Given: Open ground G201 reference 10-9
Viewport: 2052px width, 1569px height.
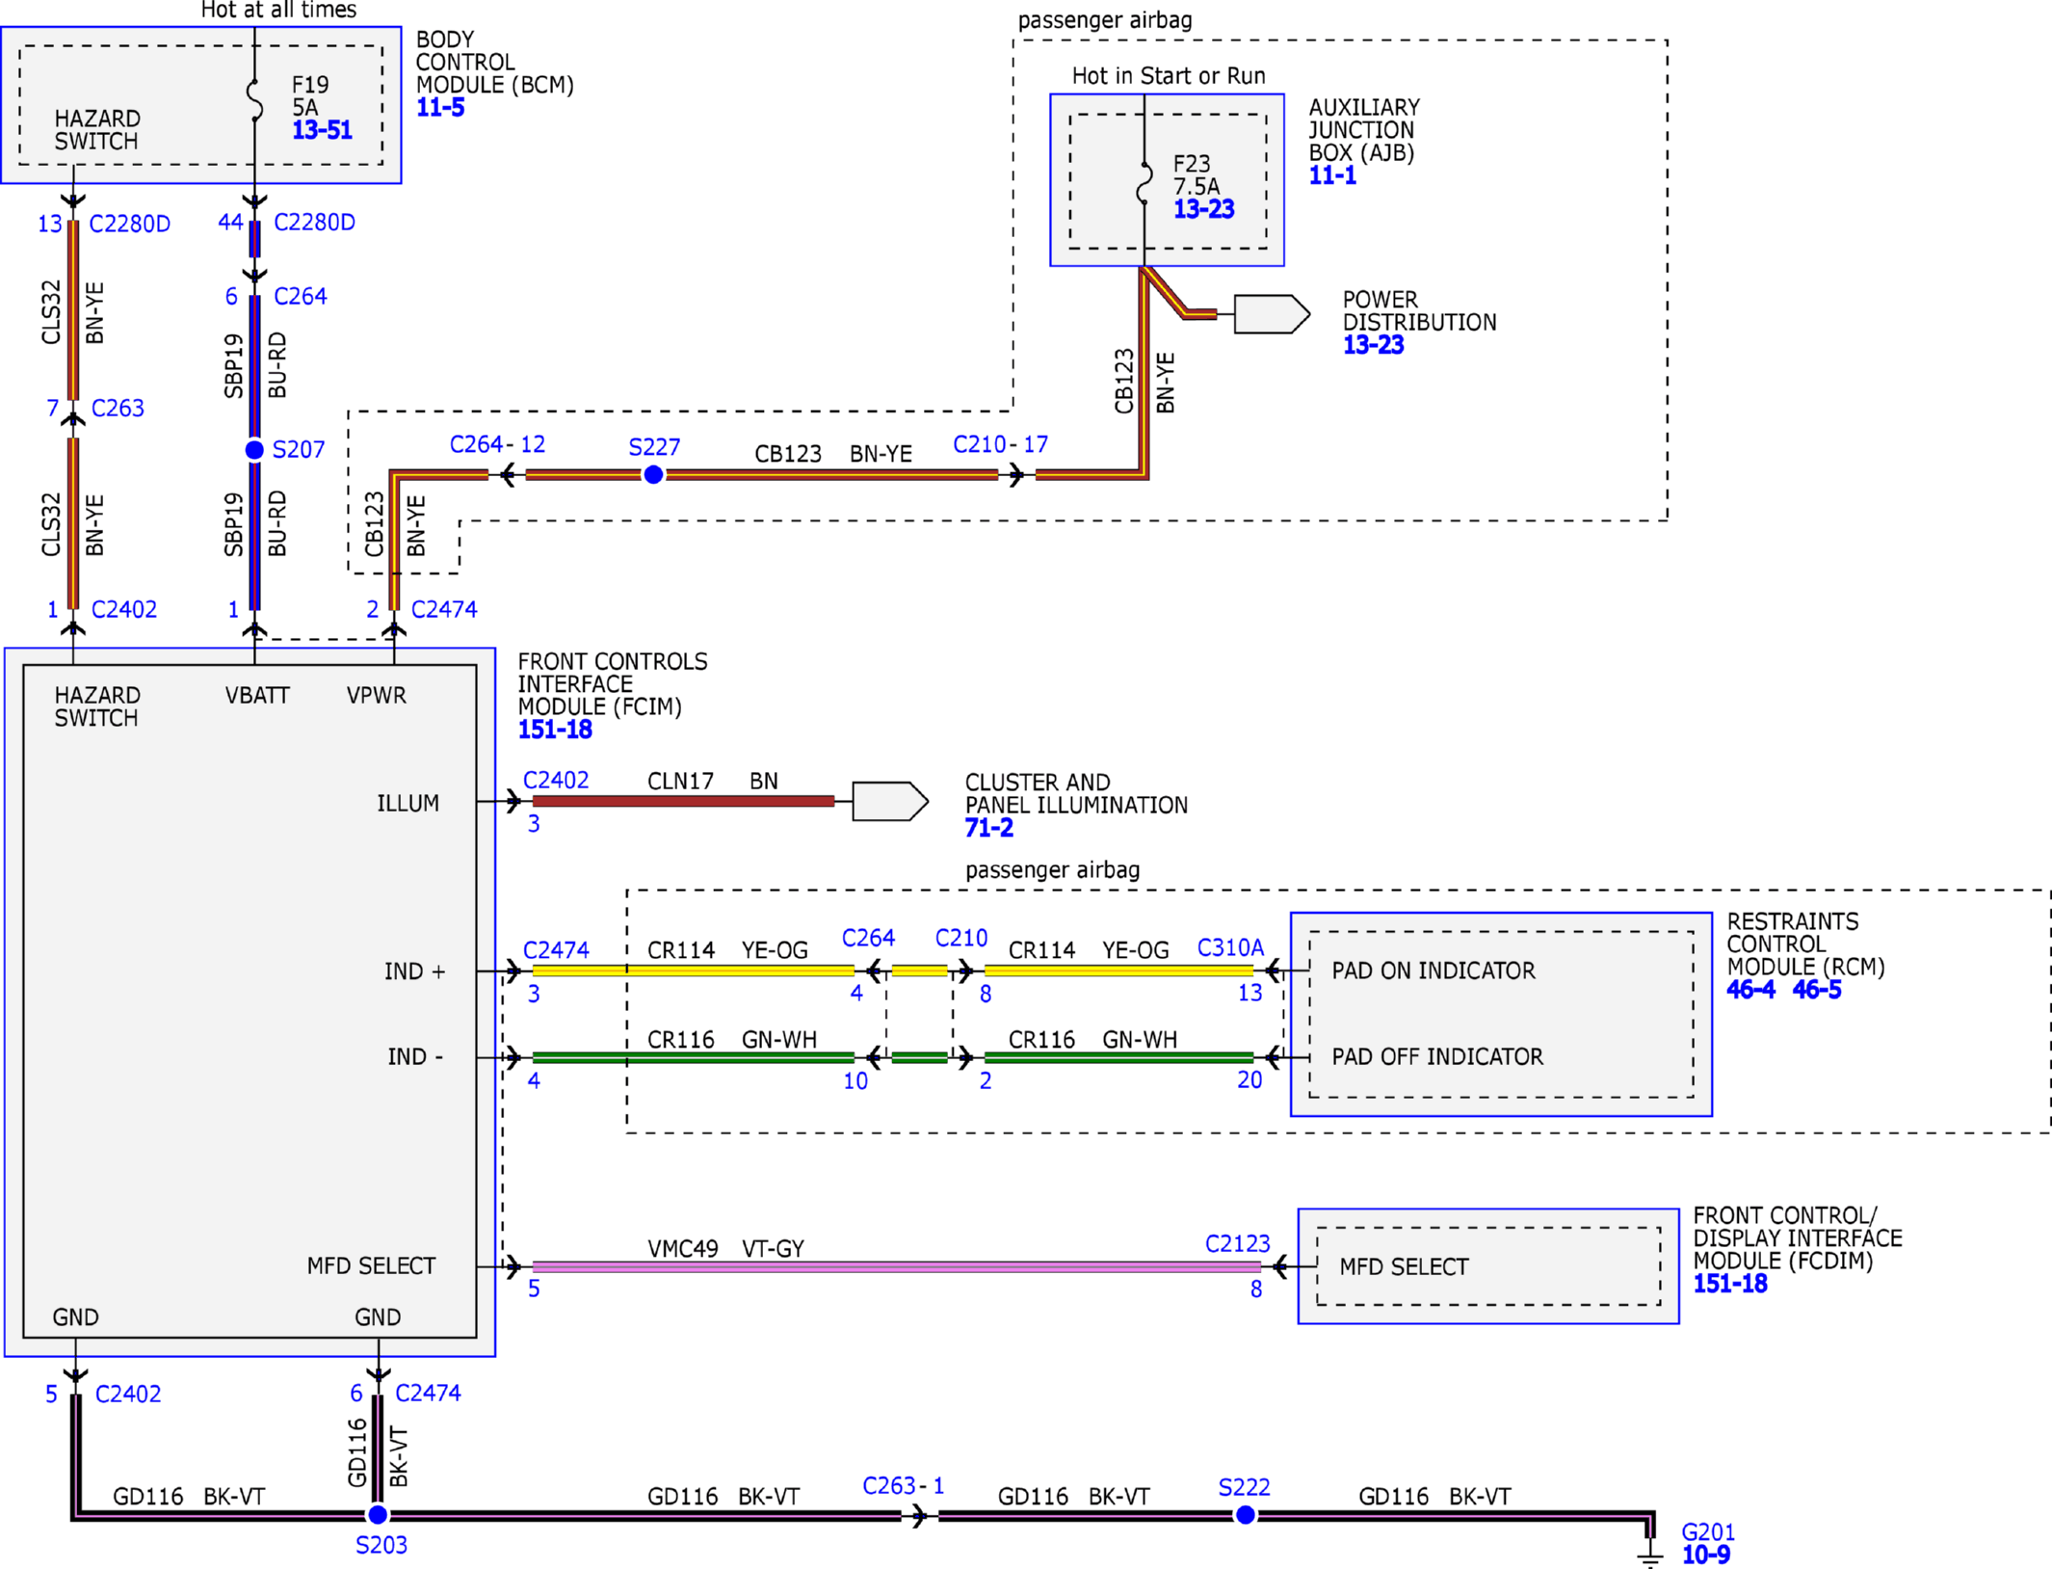Looking at the screenshot, I should pos(1706,1555).
